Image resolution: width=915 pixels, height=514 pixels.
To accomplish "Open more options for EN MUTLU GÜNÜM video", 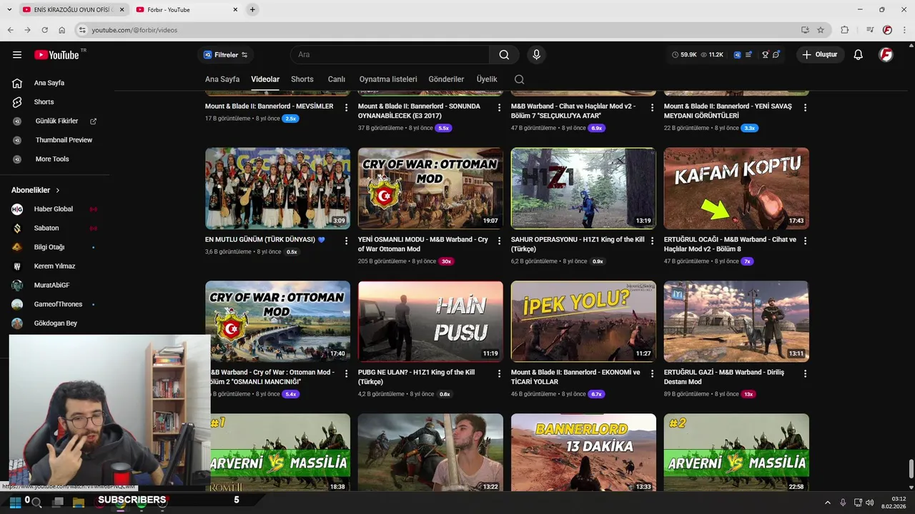I will (x=346, y=241).
